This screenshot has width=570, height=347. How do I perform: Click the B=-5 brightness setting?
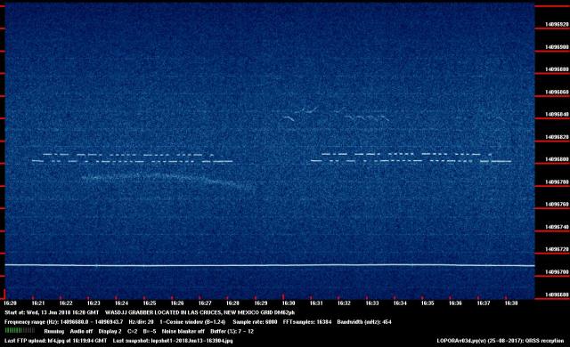(150, 331)
